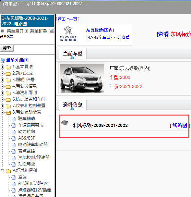Click the 6.防护装置和车门 folder icon
The image size is (191, 197).
[x=8, y=100]
